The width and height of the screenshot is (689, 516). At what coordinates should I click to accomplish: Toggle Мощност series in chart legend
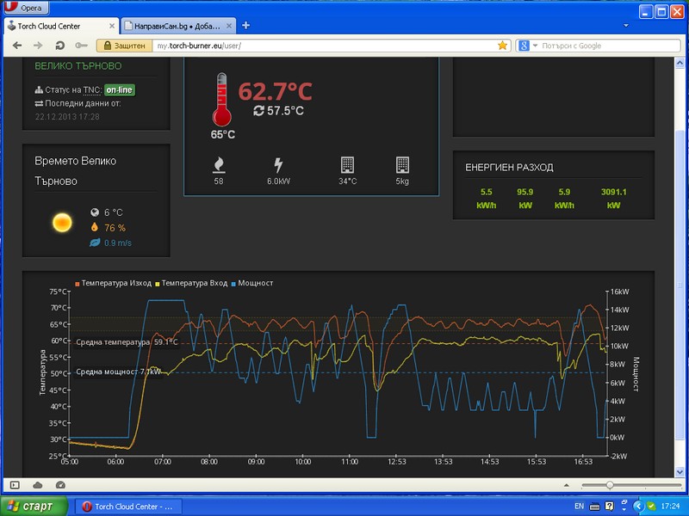click(x=255, y=282)
